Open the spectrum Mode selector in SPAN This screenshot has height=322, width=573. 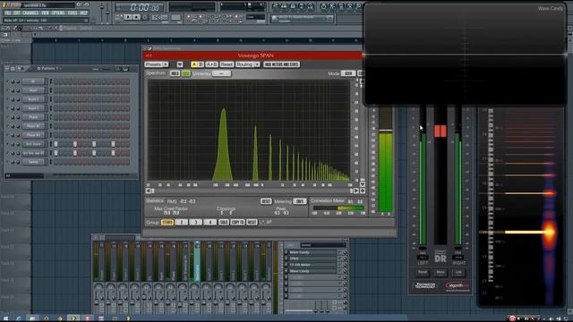point(348,73)
